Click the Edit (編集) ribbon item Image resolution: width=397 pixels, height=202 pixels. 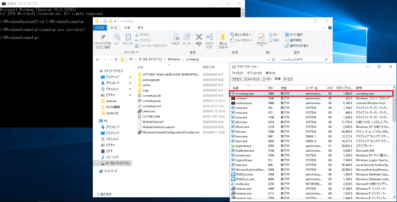[274, 40]
